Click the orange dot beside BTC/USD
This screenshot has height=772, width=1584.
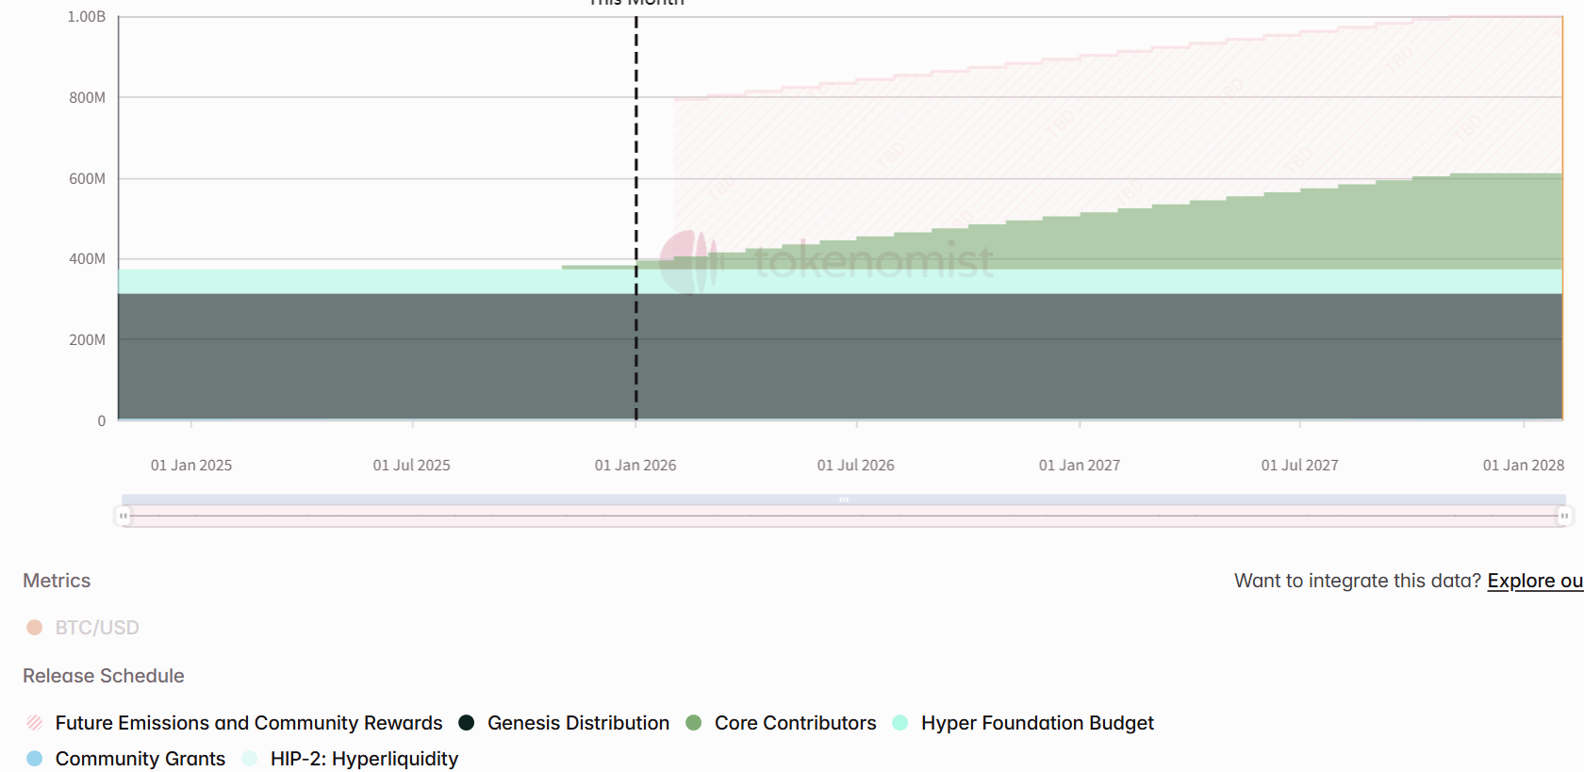click(35, 628)
